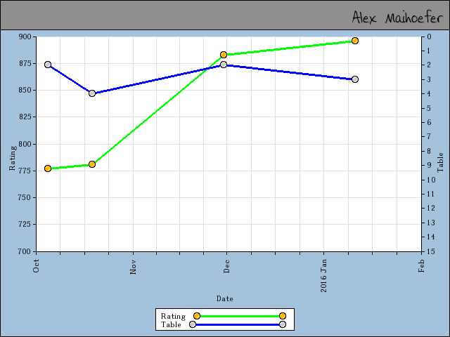Click the 725 rating axis value
The width and height of the screenshot is (450, 337).
(25, 225)
